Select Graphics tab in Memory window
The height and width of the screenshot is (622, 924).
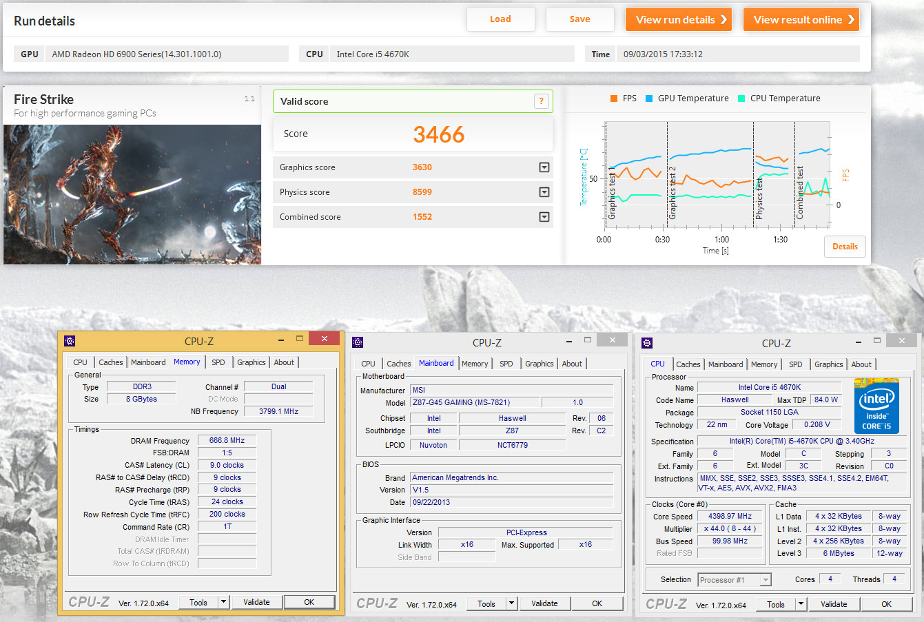pos(251,362)
